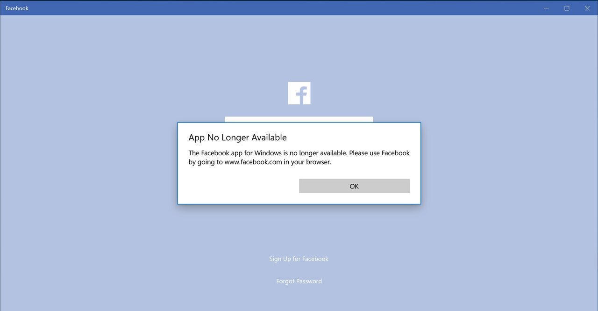Open the Sign Up for Facebook link
Screen dimensions: 598x311
click(299, 259)
